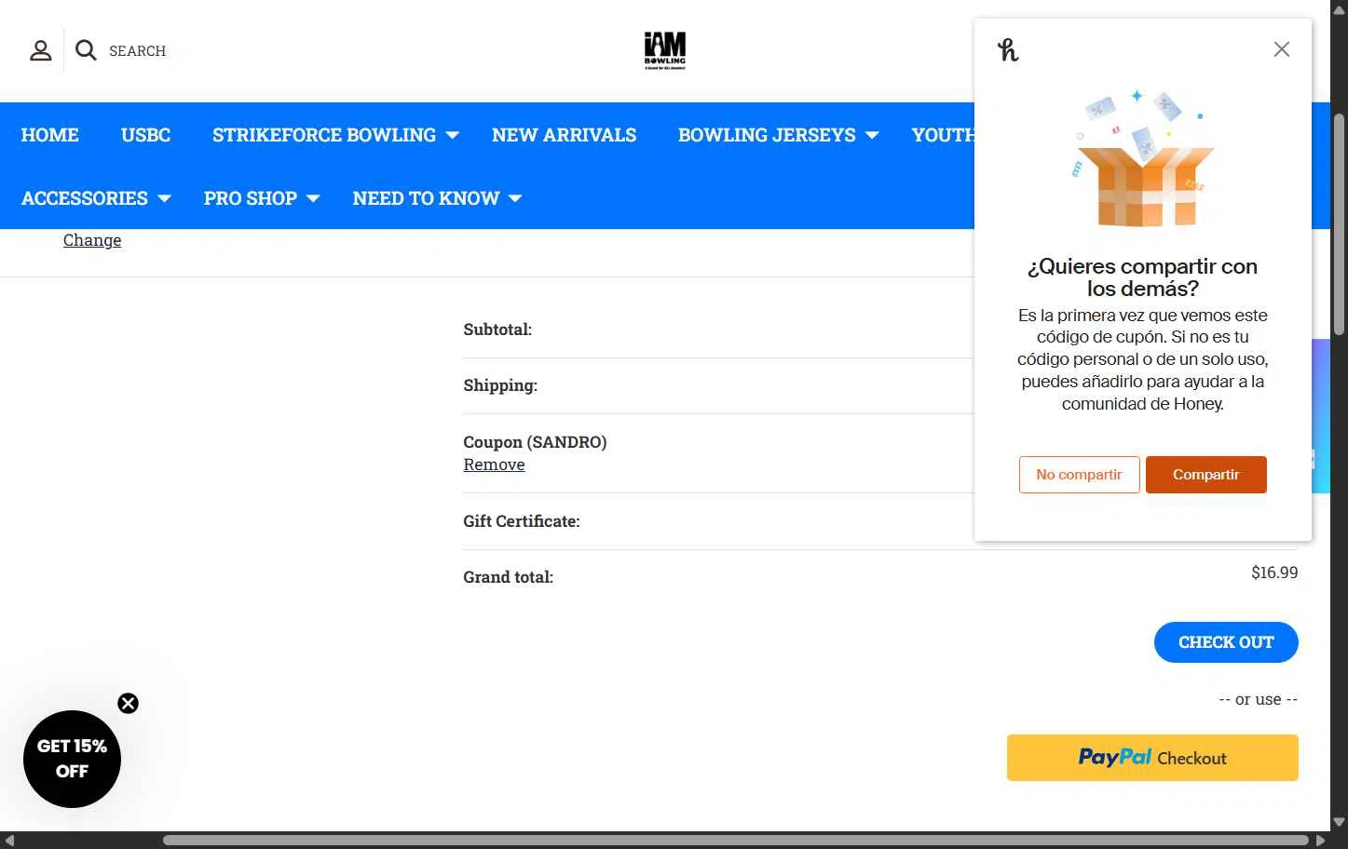Click the Coupon (SANDRO) label

(535, 442)
